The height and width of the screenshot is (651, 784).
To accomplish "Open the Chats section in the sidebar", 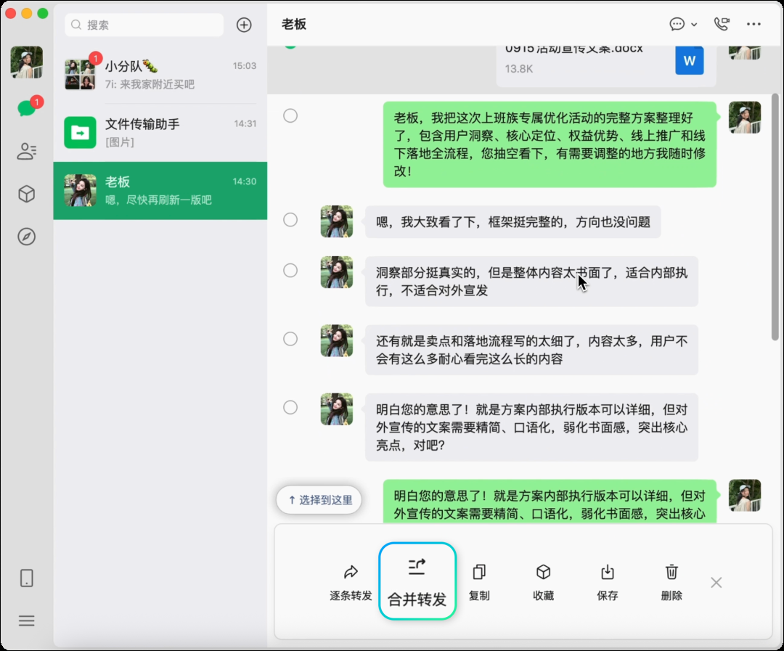I will (x=27, y=107).
